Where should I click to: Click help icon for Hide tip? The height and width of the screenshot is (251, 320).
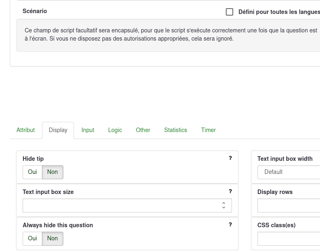(x=230, y=158)
